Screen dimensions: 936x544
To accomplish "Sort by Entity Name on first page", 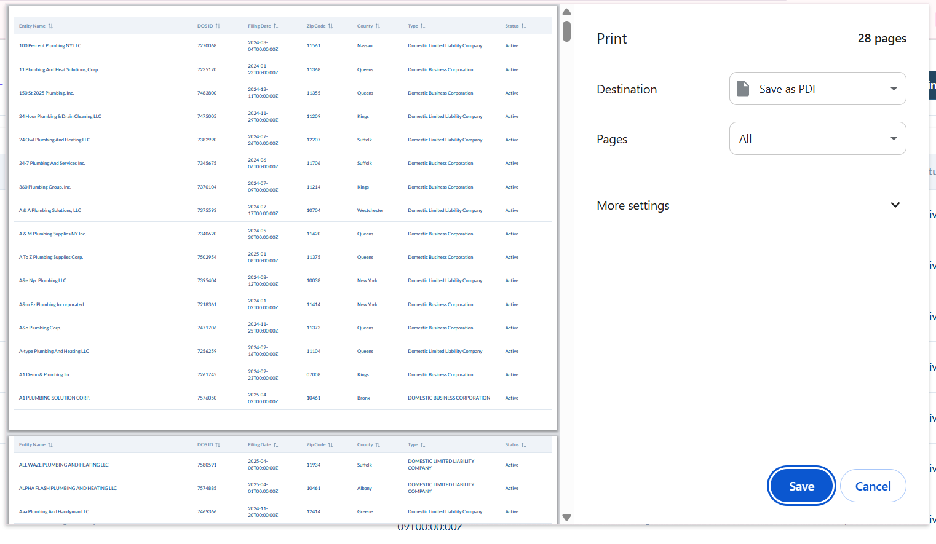I will [x=36, y=26].
